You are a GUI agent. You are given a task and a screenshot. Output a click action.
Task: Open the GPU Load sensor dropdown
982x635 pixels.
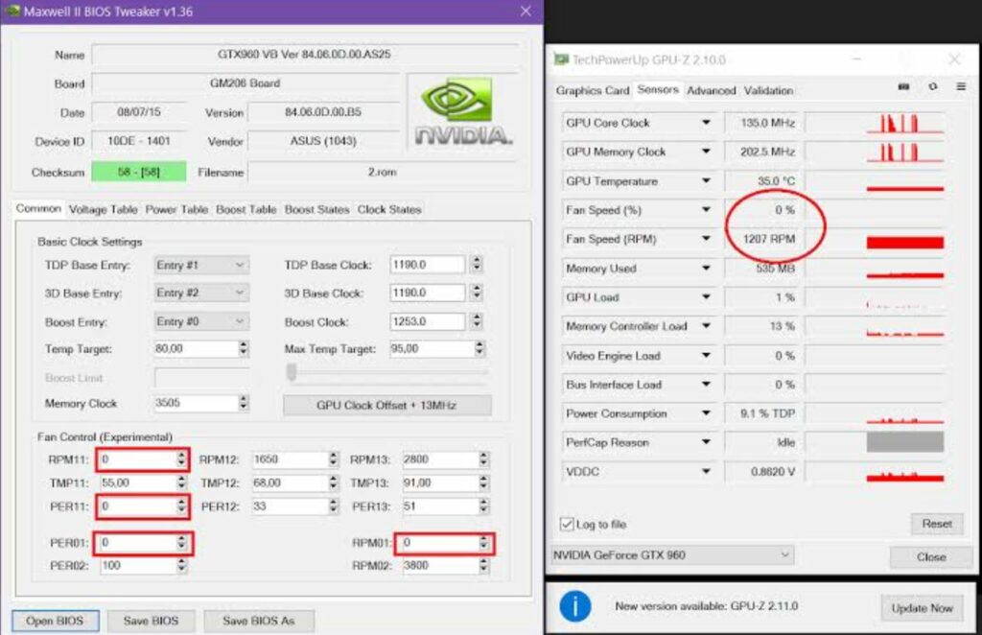pyautogui.click(x=706, y=296)
